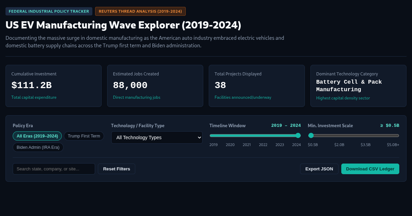The height and width of the screenshot is (216, 412).
Task: Click the Facilities announced/underway caption
Action: (x=243, y=97)
